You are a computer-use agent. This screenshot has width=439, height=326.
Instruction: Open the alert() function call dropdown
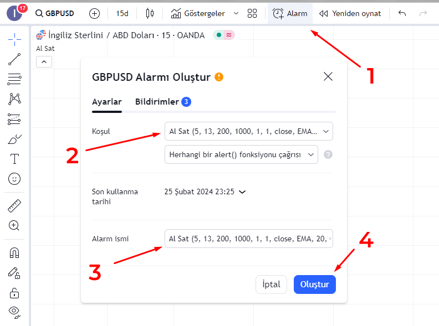(x=241, y=155)
